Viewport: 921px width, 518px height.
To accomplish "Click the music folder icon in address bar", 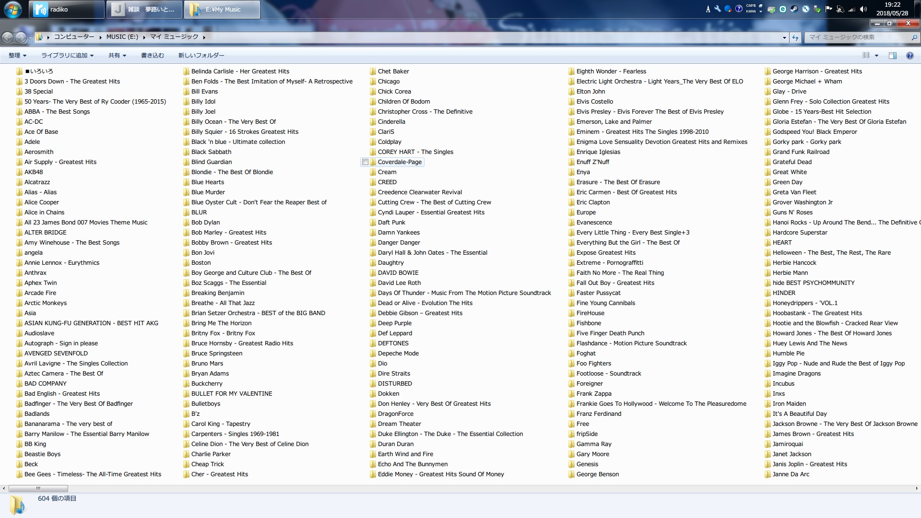I will coord(39,37).
